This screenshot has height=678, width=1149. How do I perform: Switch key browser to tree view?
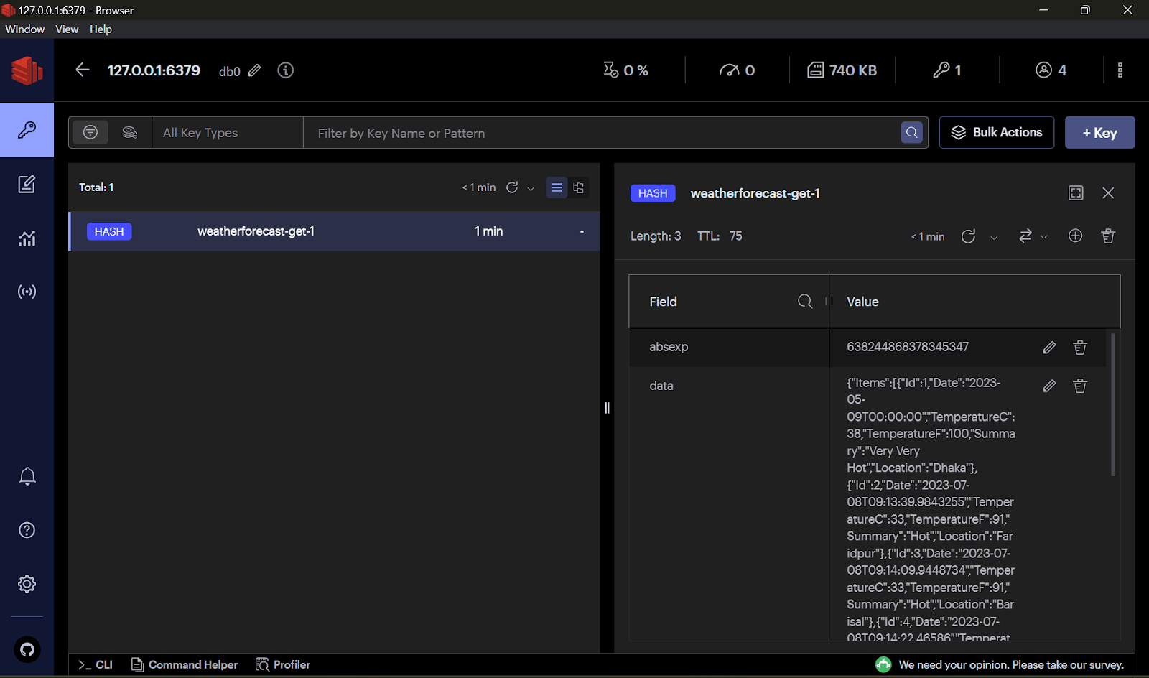click(x=578, y=188)
